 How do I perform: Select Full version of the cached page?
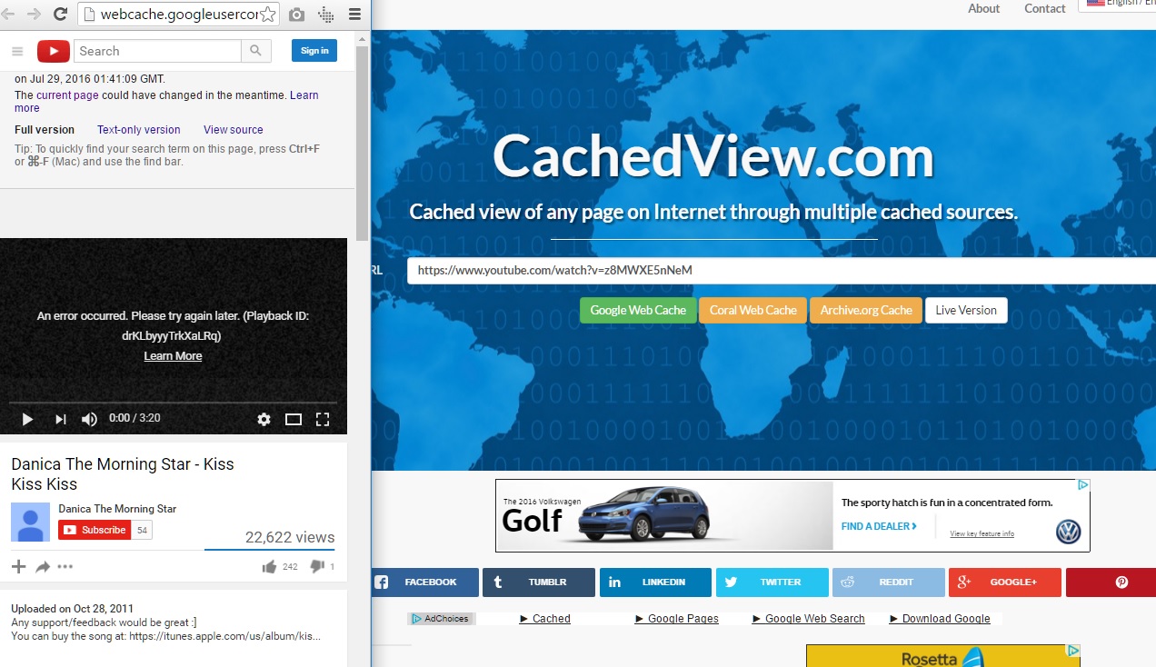pos(45,130)
